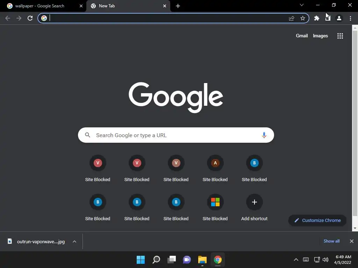Reload the page with refresh icon
Screen dimensions: 358x268
pos(30,18)
